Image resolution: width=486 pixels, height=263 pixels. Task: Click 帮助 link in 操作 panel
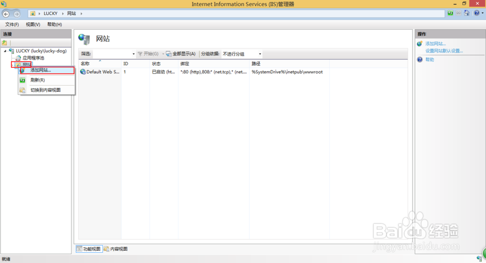point(430,59)
